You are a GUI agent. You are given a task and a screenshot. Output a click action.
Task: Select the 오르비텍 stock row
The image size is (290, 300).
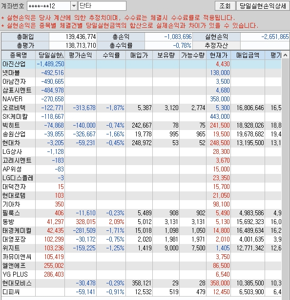click(142, 108)
